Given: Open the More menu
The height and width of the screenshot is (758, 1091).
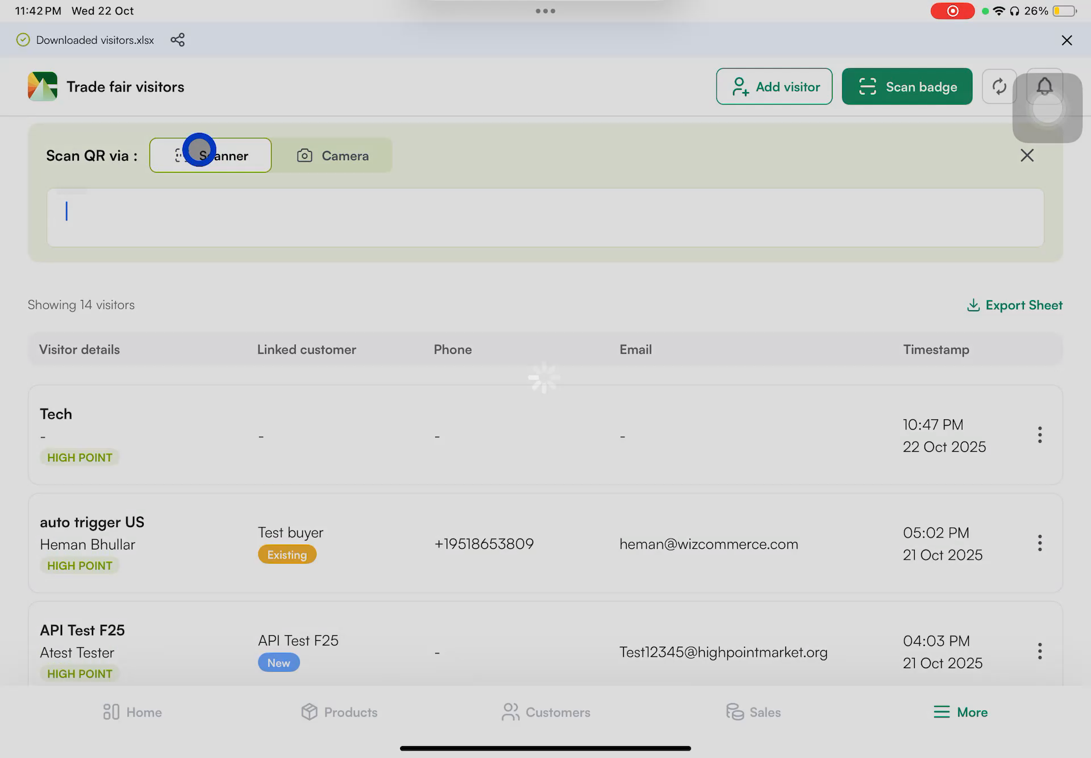Looking at the screenshot, I should click(x=960, y=712).
